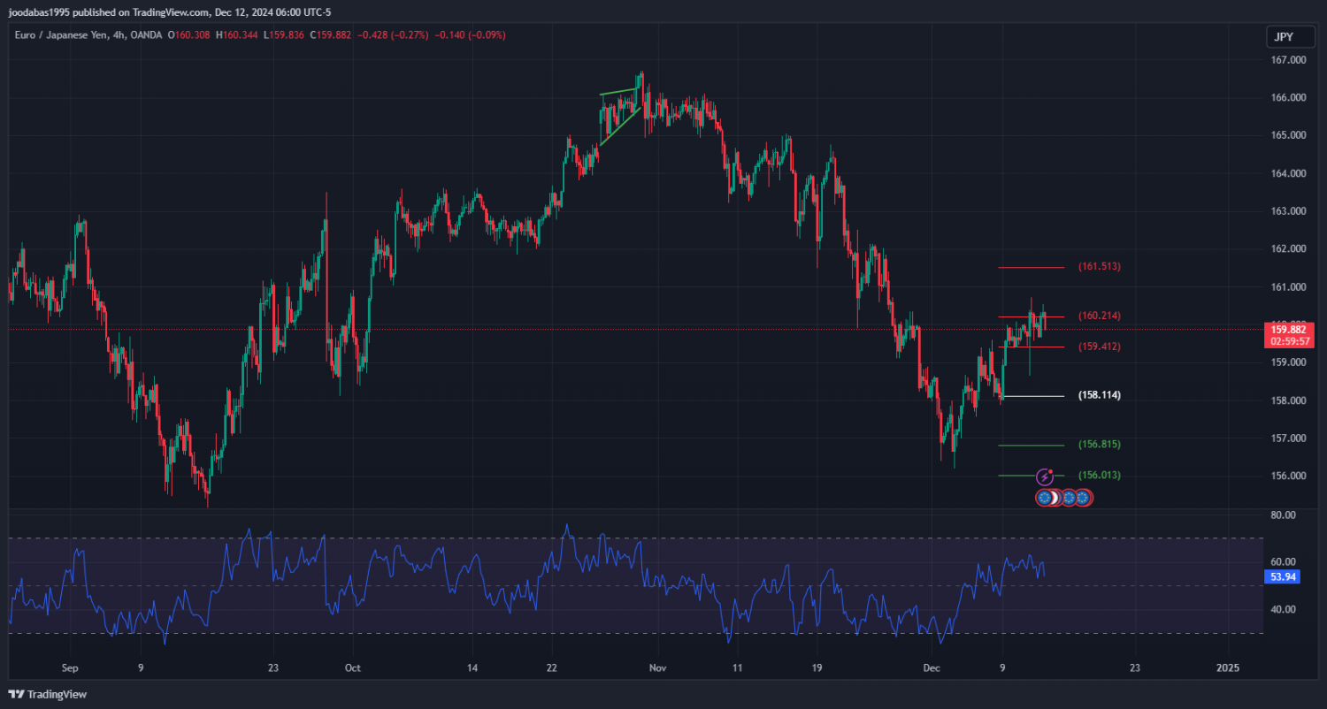Click the Japan flag economic event icon

(x=1055, y=498)
